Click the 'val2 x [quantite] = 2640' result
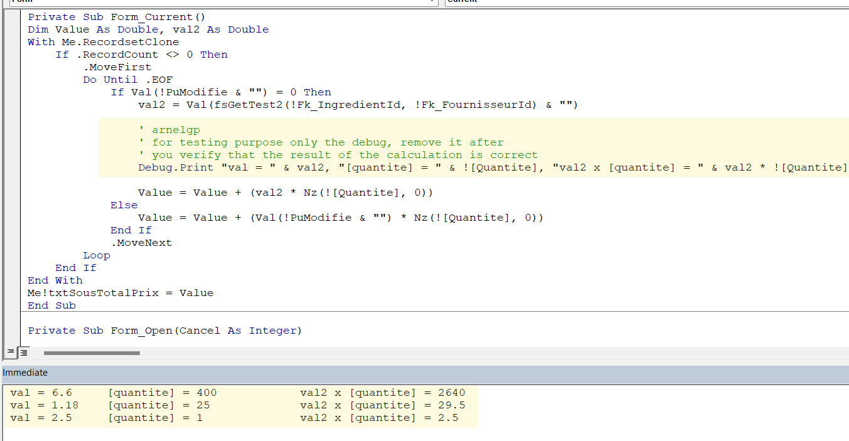849x441 pixels. (383, 393)
